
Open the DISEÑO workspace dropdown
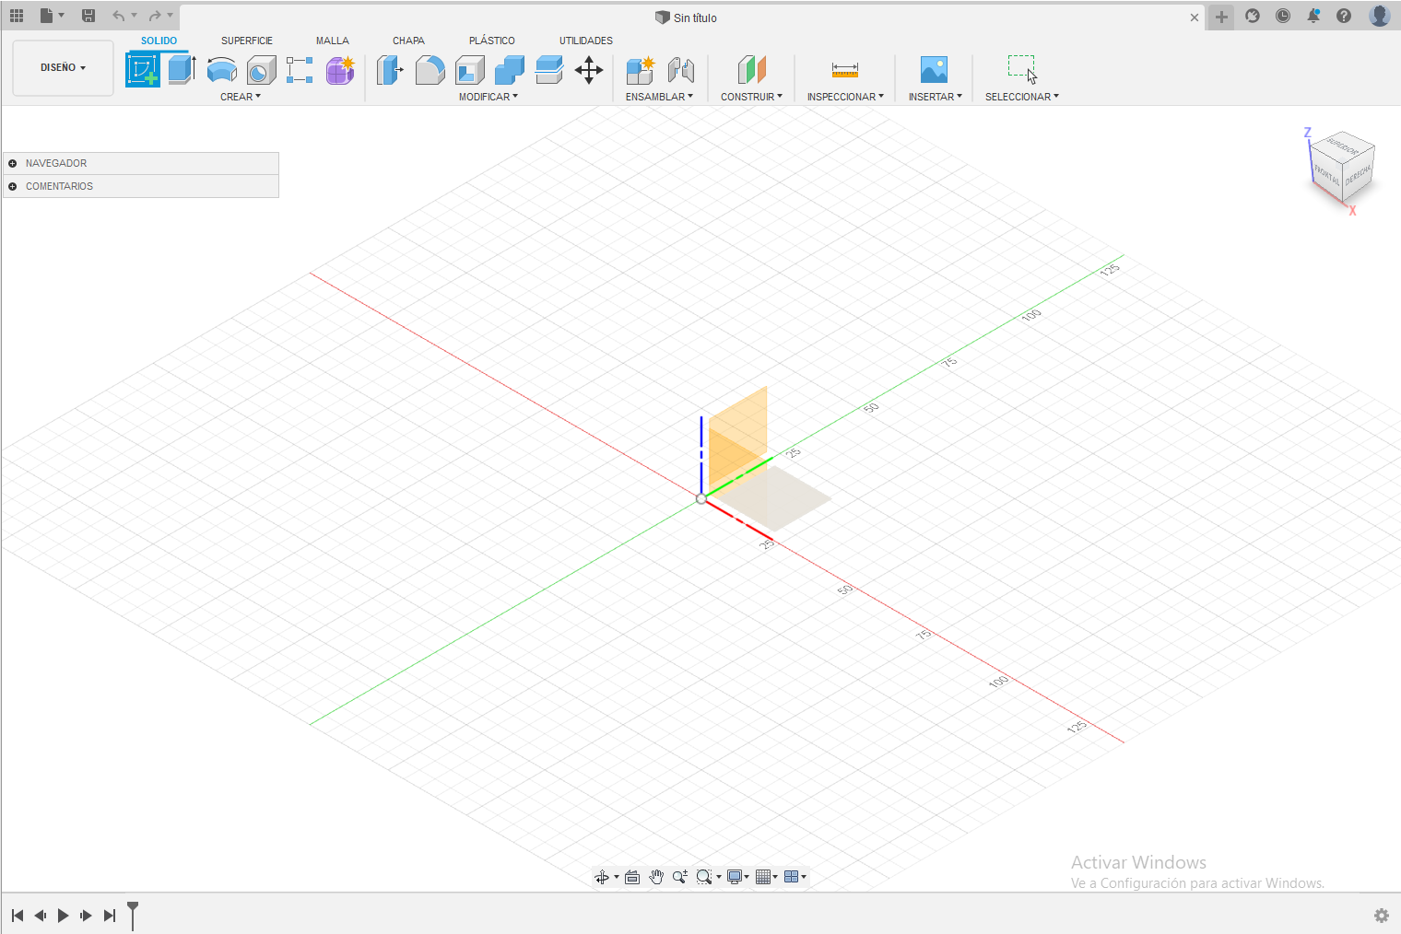pos(63,67)
